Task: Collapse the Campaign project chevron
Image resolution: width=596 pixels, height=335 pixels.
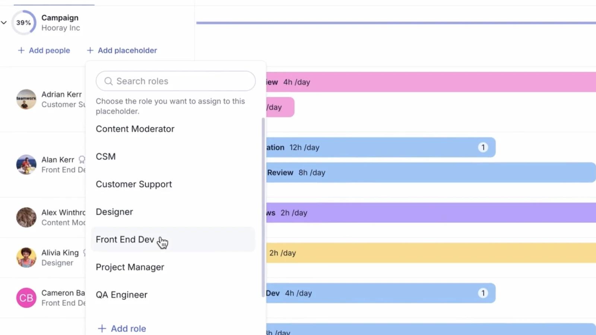Action: pyautogui.click(x=4, y=22)
